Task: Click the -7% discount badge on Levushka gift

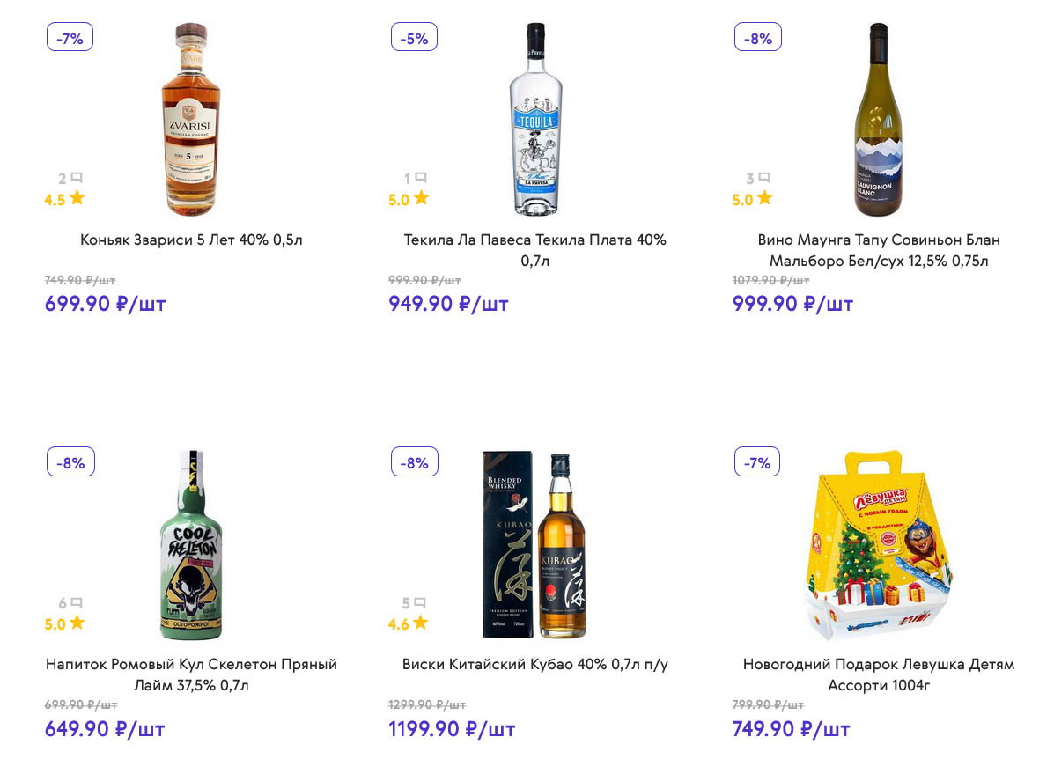Action: coord(757,462)
